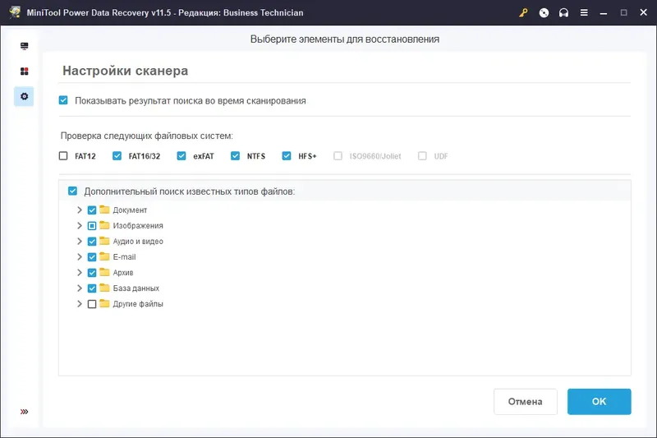Open the scan results grid sidebar icon
The height and width of the screenshot is (438, 657).
[x=25, y=71]
